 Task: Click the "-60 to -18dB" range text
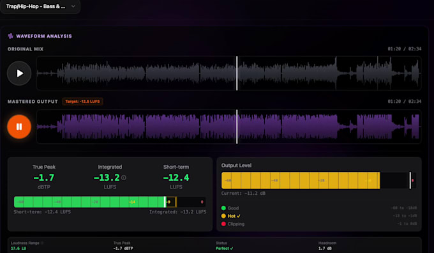[404, 208]
